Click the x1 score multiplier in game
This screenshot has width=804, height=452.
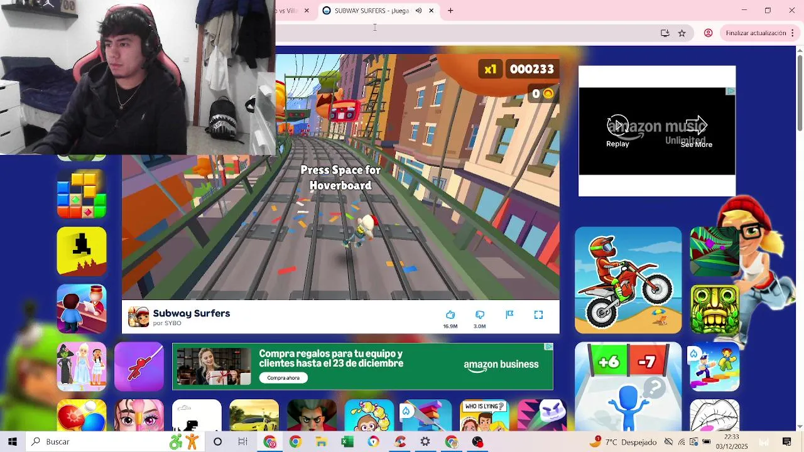[491, 69]
